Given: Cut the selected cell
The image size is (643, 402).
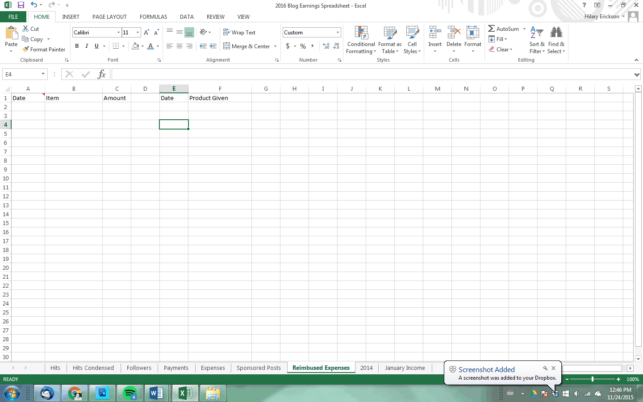Looking at the screenshot, I should coord(31,29).
